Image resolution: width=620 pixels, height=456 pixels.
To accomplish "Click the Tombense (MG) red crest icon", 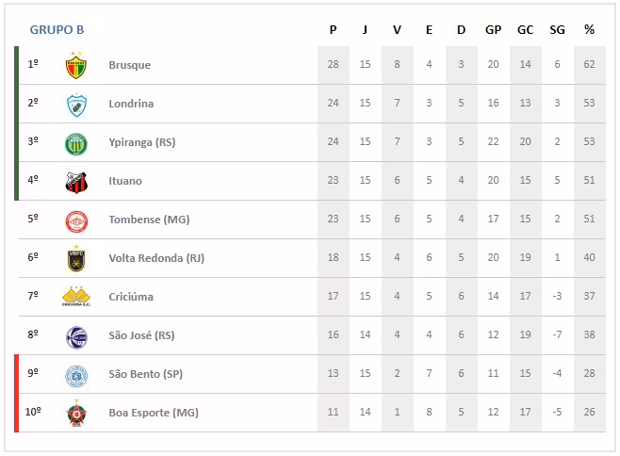I will tap(75, 220).
